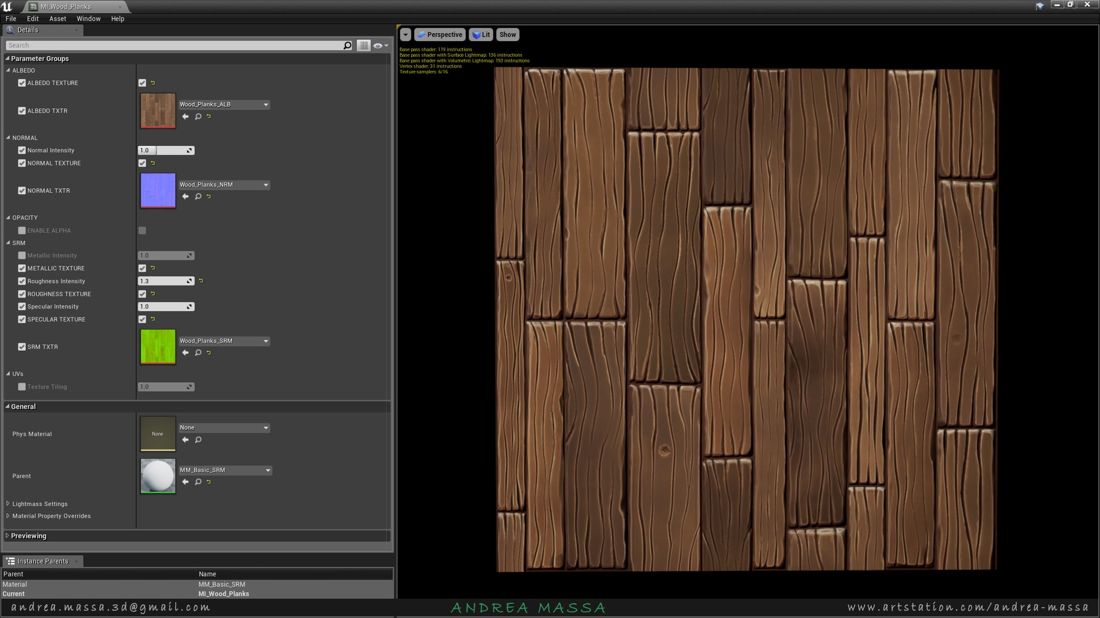Browse to Wood_Planks_NRM asset magnifier icon

tap(198, 197)
